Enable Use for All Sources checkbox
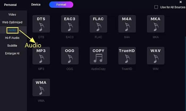 pyautogui.click(x=156, y=7)
